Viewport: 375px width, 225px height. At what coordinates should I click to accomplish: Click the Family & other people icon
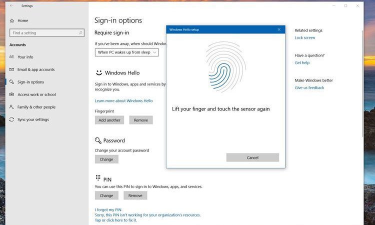[x=12, y=107]
